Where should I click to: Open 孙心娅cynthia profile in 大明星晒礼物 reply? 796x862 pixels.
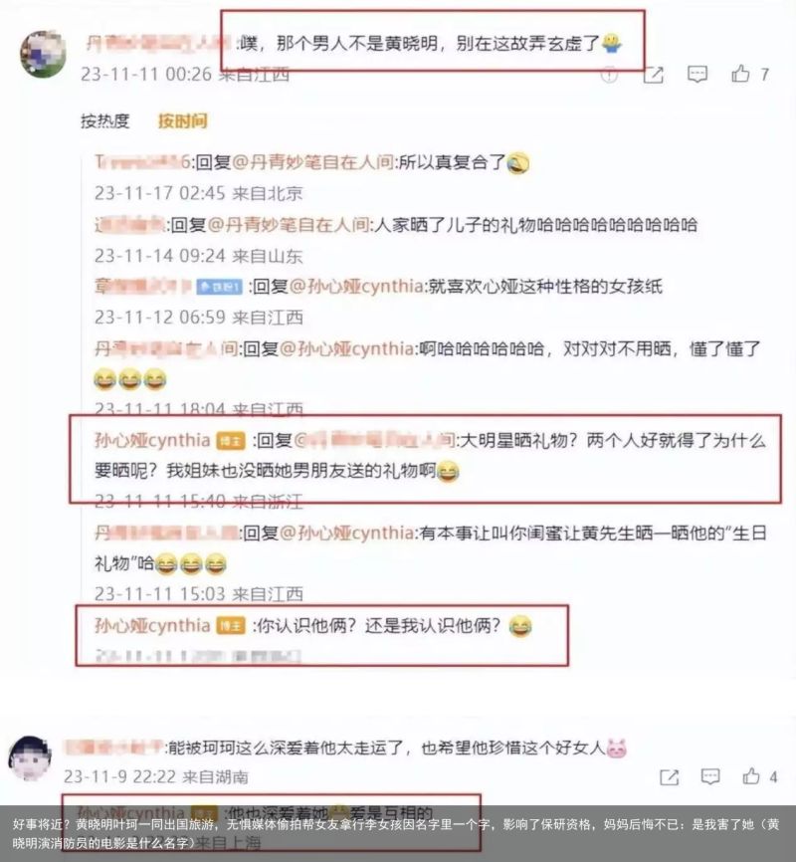tap(152, 440)
